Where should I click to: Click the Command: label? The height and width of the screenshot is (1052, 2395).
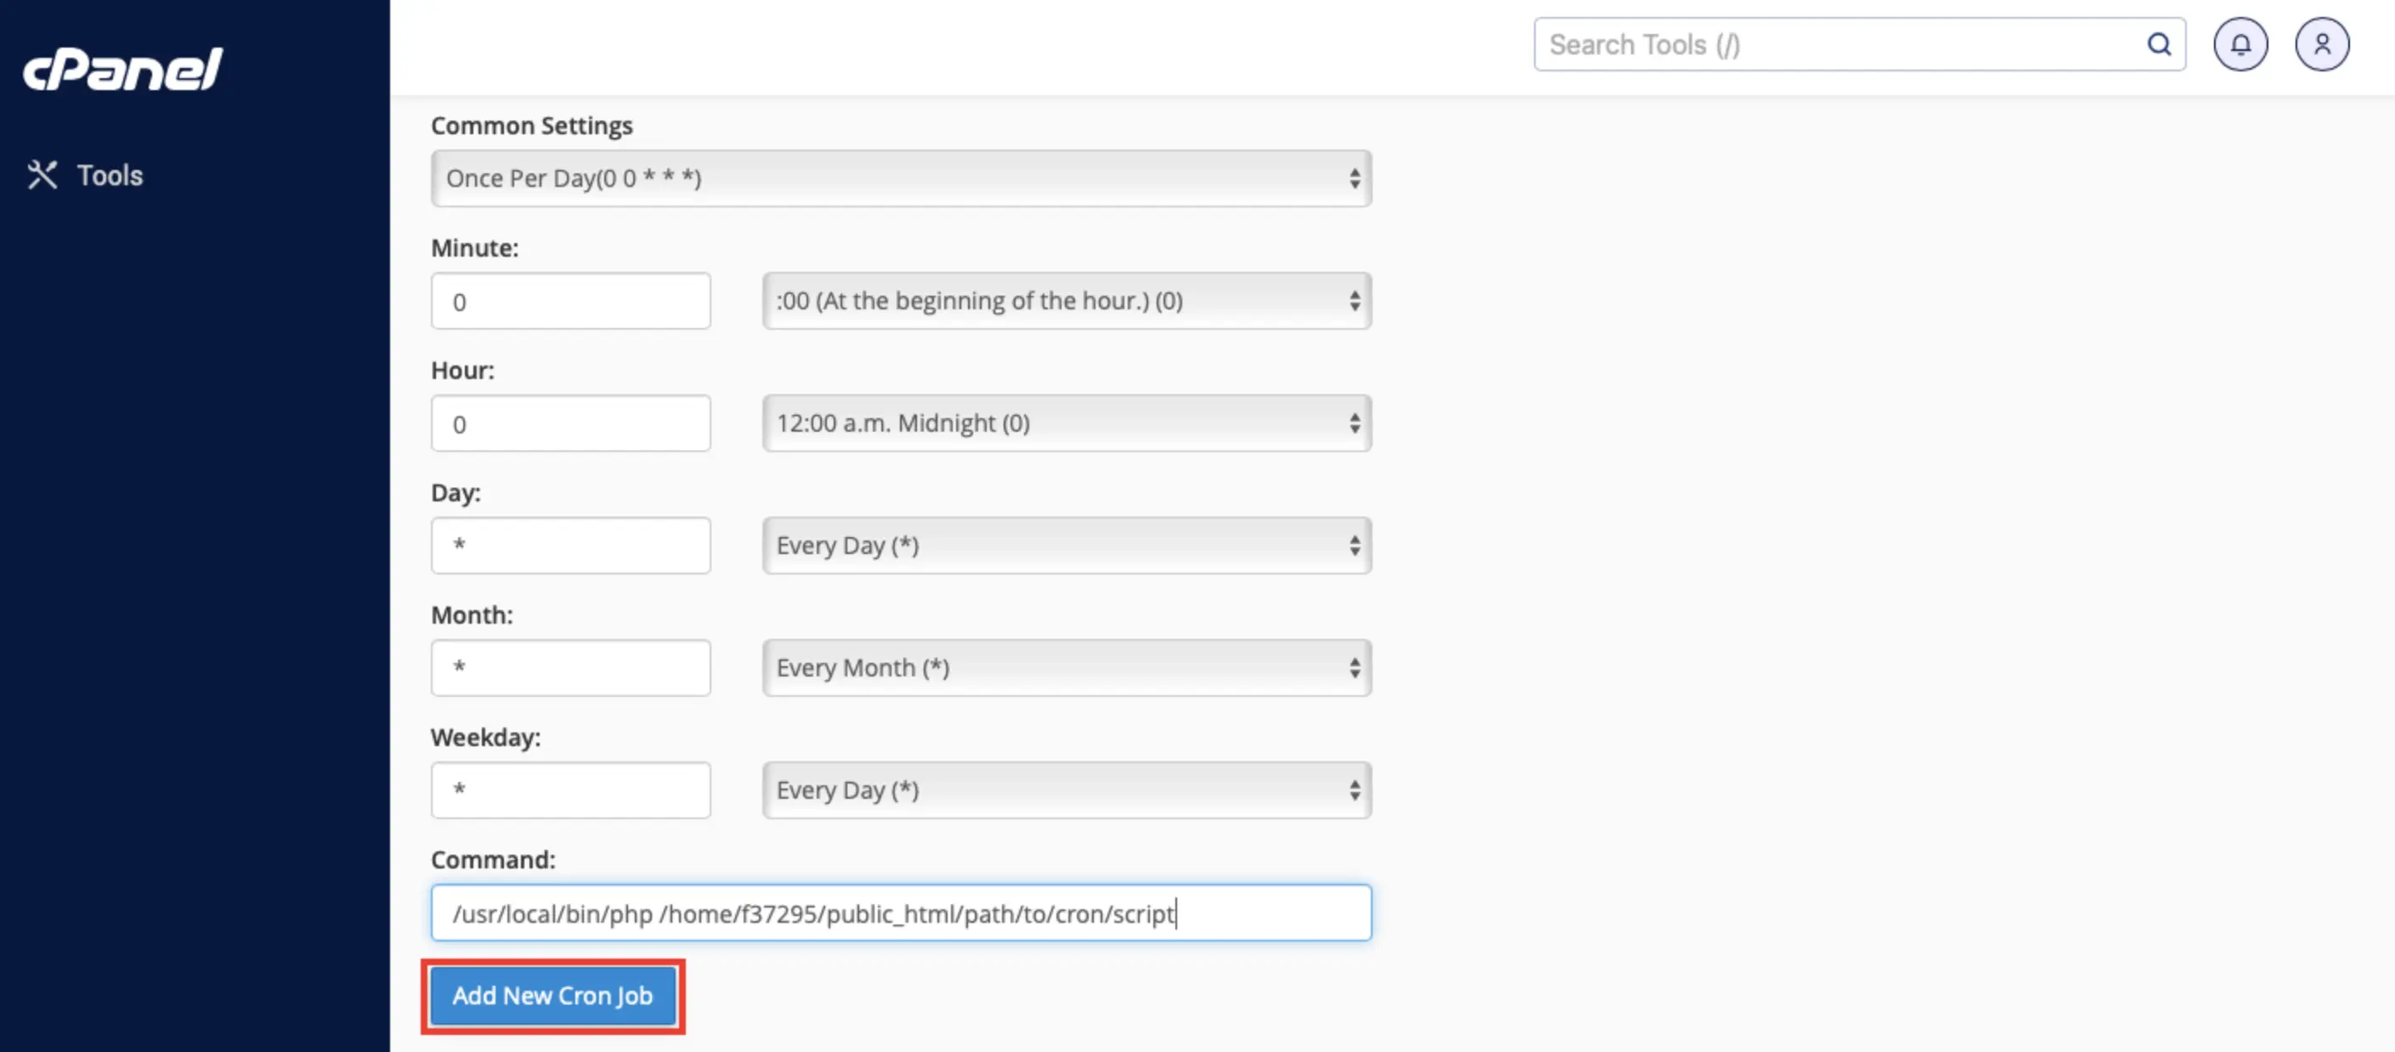493,860
